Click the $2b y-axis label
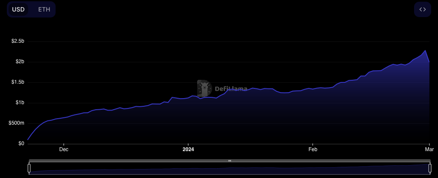The height and width of the screenshot is (178, 438). coord(19,62)
